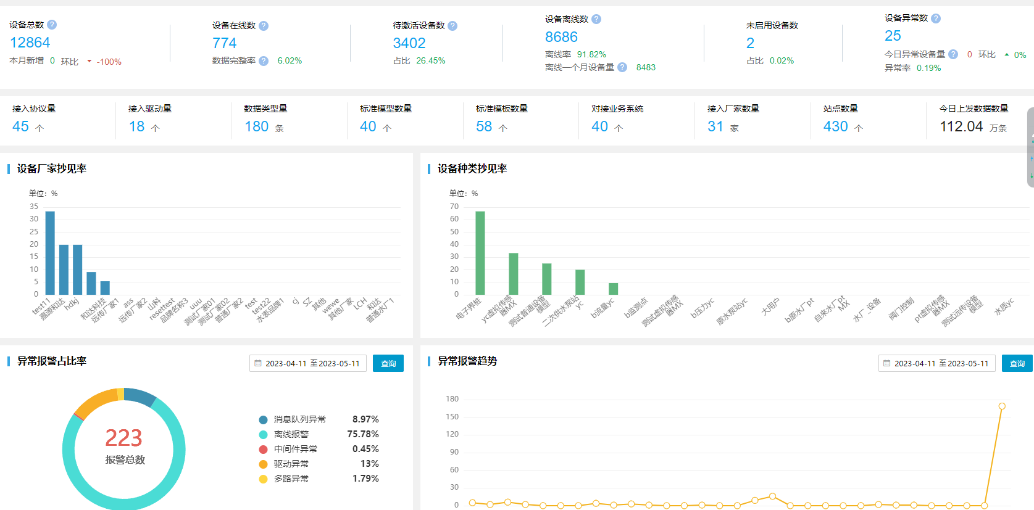
Task: Click 223 报警总数 donut center
Action: [x=124, y=446]
